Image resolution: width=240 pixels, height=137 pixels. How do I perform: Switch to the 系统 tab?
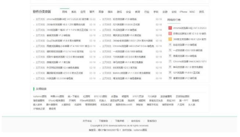74,12
